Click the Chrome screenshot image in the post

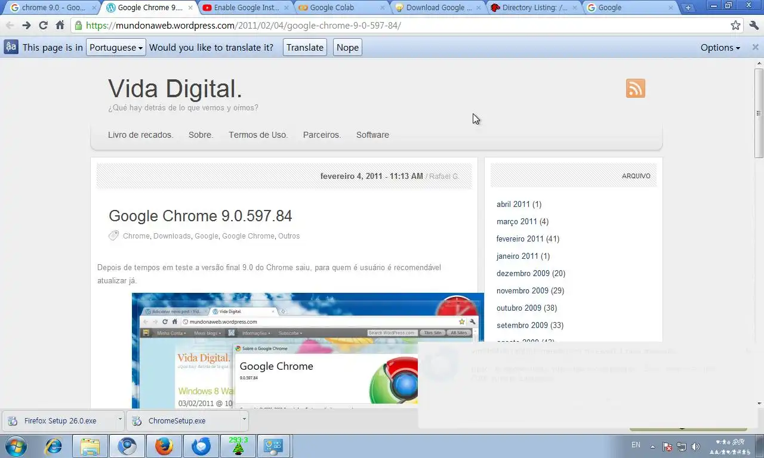pos(307,350)
